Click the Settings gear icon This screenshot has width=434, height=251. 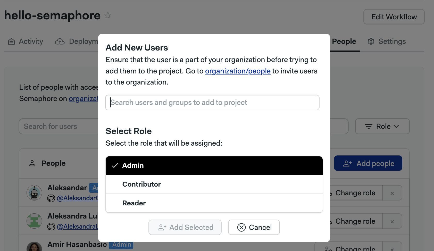pyautogui.click(x=371, y=41)
